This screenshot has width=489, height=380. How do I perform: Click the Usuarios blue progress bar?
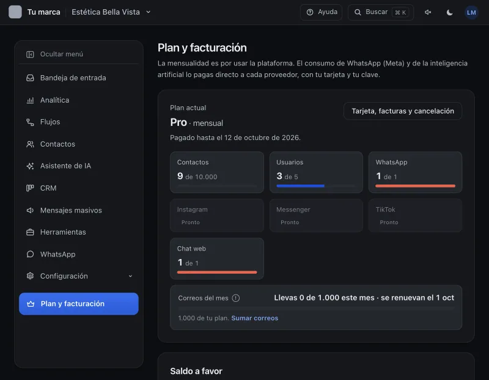[300, 186]
